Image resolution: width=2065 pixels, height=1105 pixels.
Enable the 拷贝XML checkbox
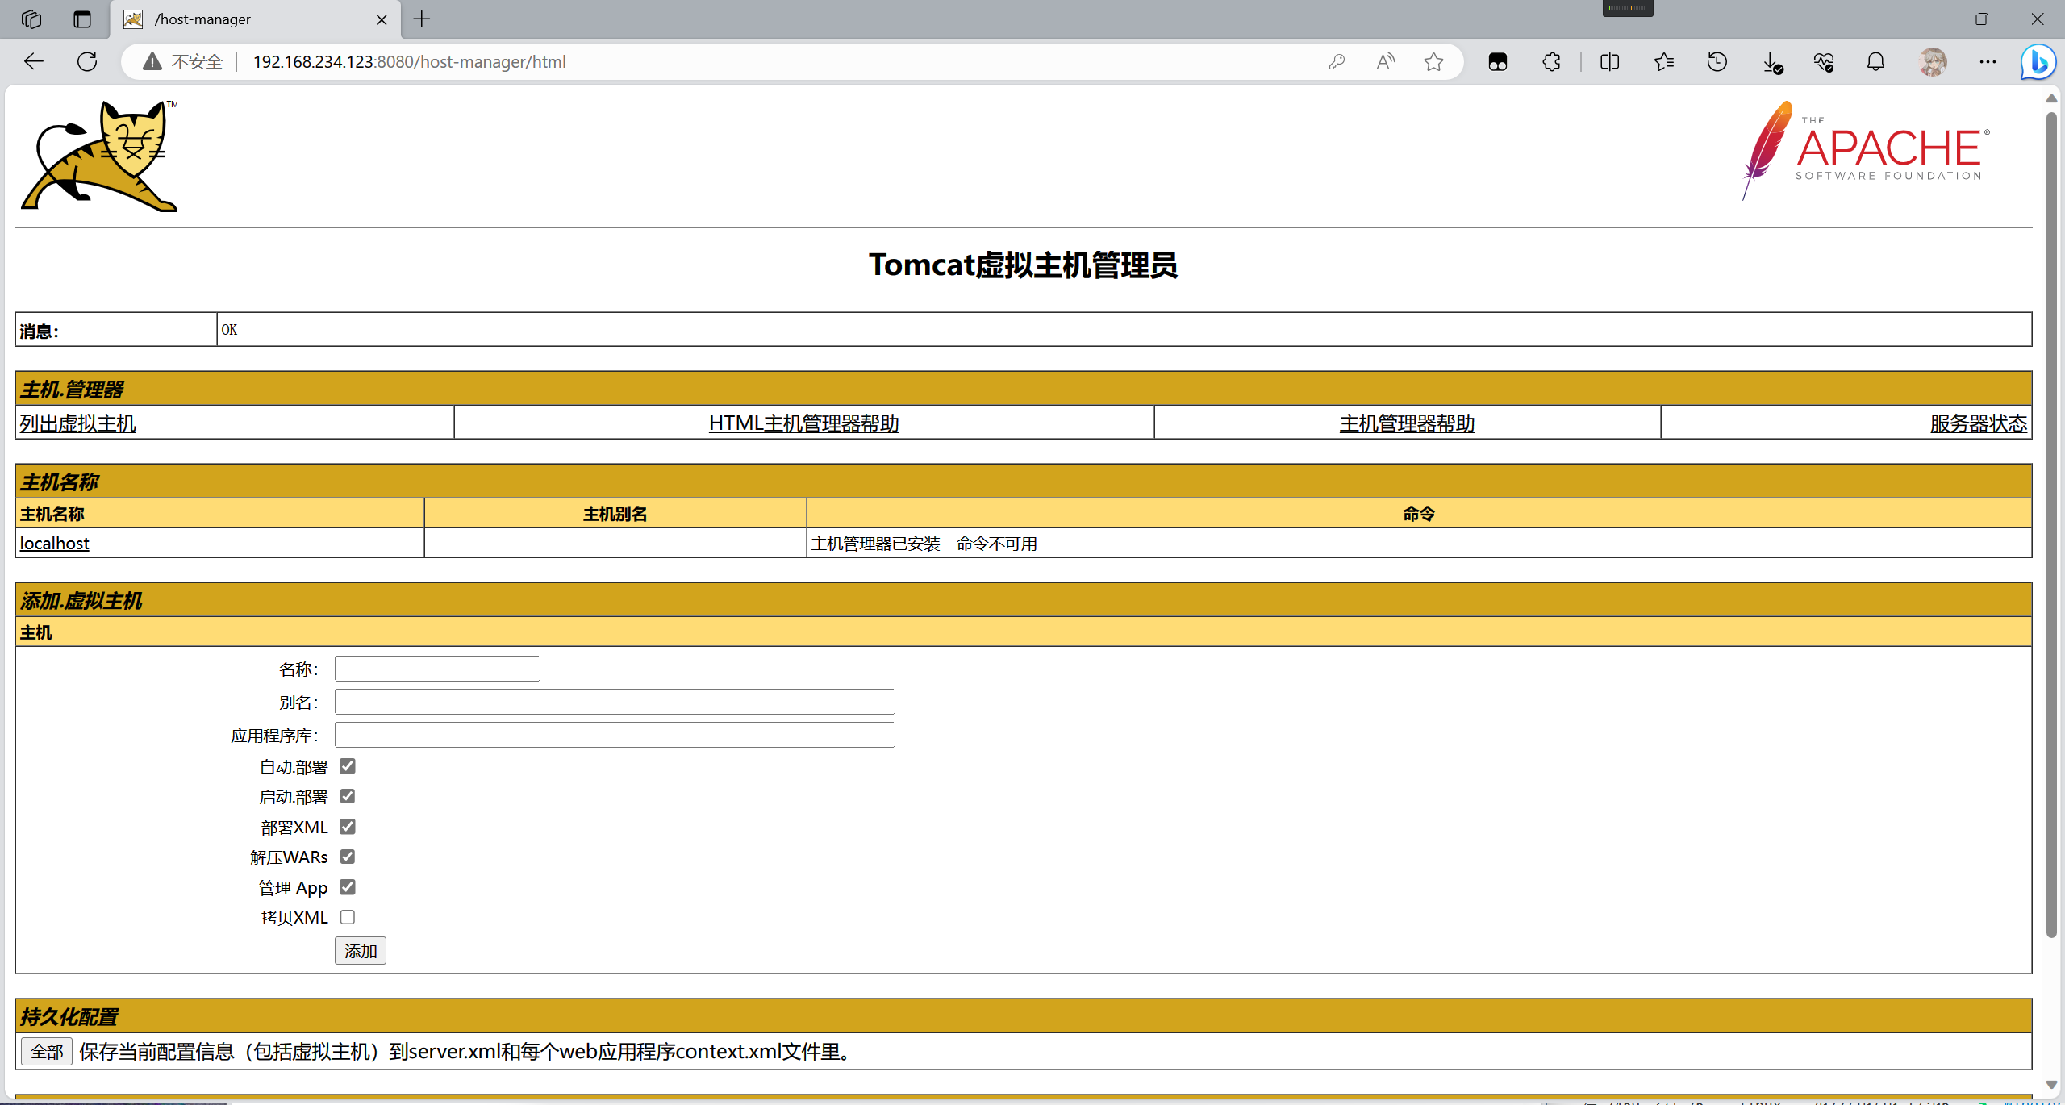coord(348,917)
